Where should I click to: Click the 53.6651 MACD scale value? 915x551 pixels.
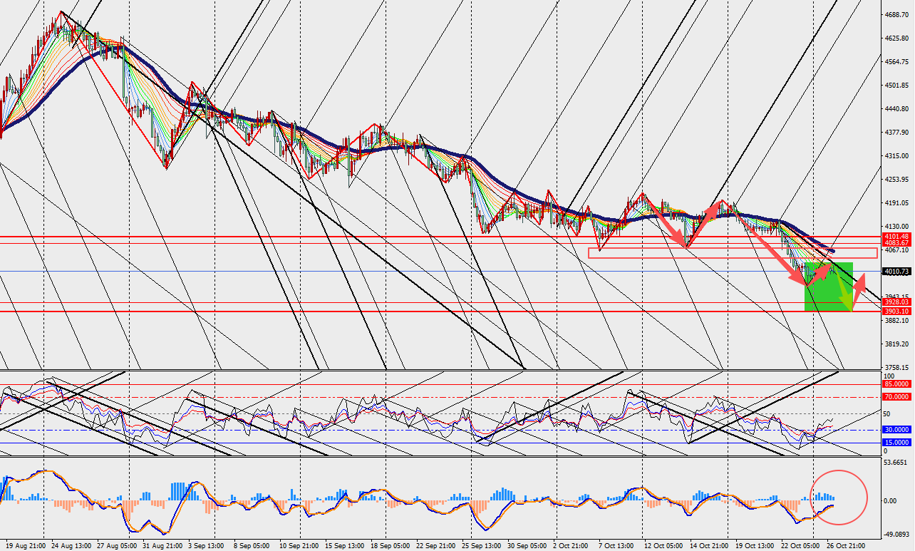[x=896, y=463]
